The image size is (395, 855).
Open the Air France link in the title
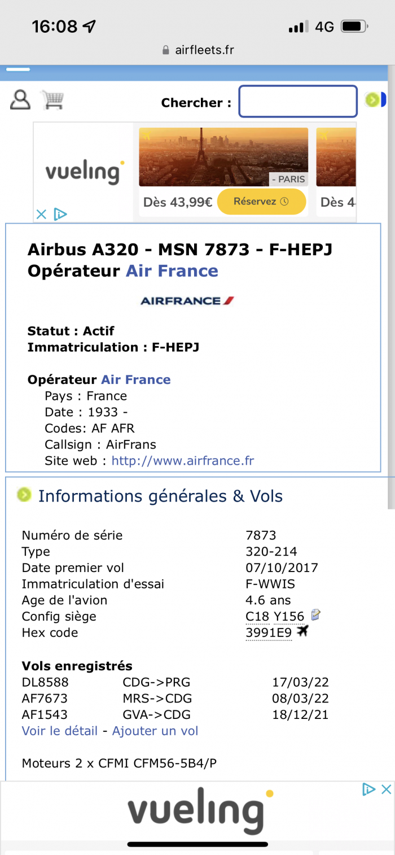tap(172, 271)
